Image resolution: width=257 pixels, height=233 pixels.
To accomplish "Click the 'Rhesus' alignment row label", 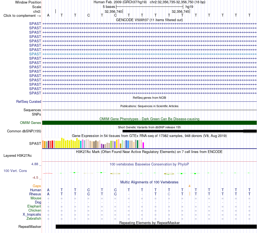I will pos(35,194).
